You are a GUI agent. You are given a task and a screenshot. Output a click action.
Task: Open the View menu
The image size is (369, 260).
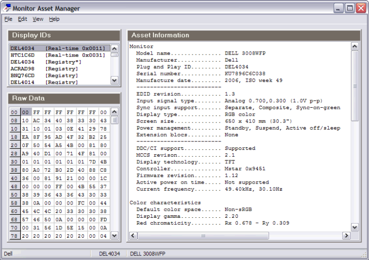(x=38, y=19)
